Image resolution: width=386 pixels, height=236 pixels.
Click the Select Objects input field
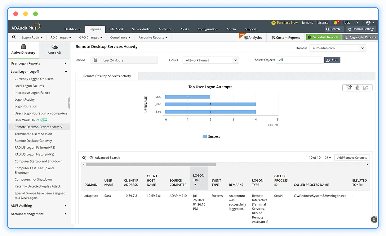pyautogui.click(x=299, y=60)
